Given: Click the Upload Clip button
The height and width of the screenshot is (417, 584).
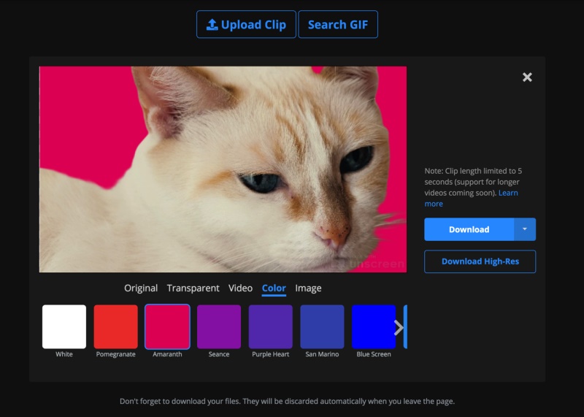Looking at the screenshot, I should (x=246, y=25).
